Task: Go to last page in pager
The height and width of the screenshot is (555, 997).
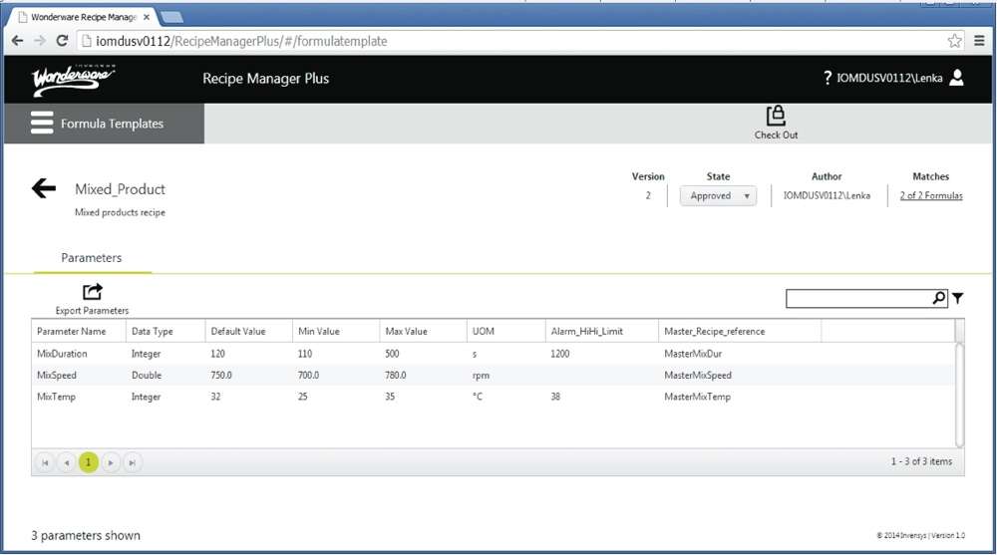Action: [133, 462]
